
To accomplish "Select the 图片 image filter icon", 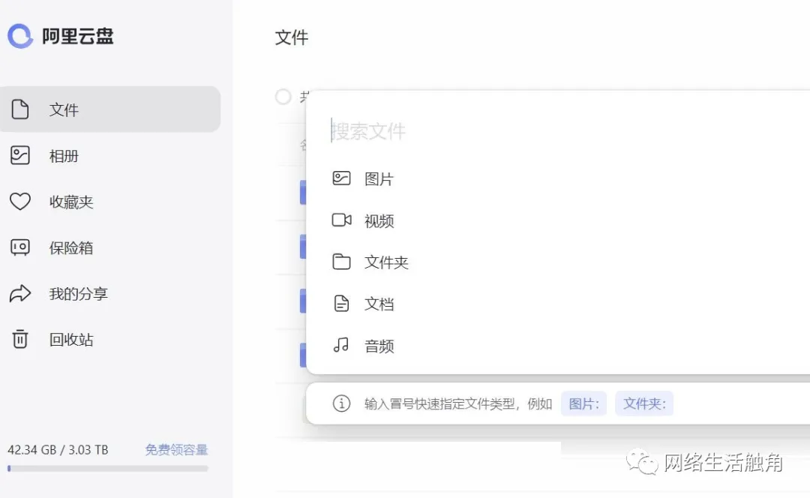I will point(341,178).
